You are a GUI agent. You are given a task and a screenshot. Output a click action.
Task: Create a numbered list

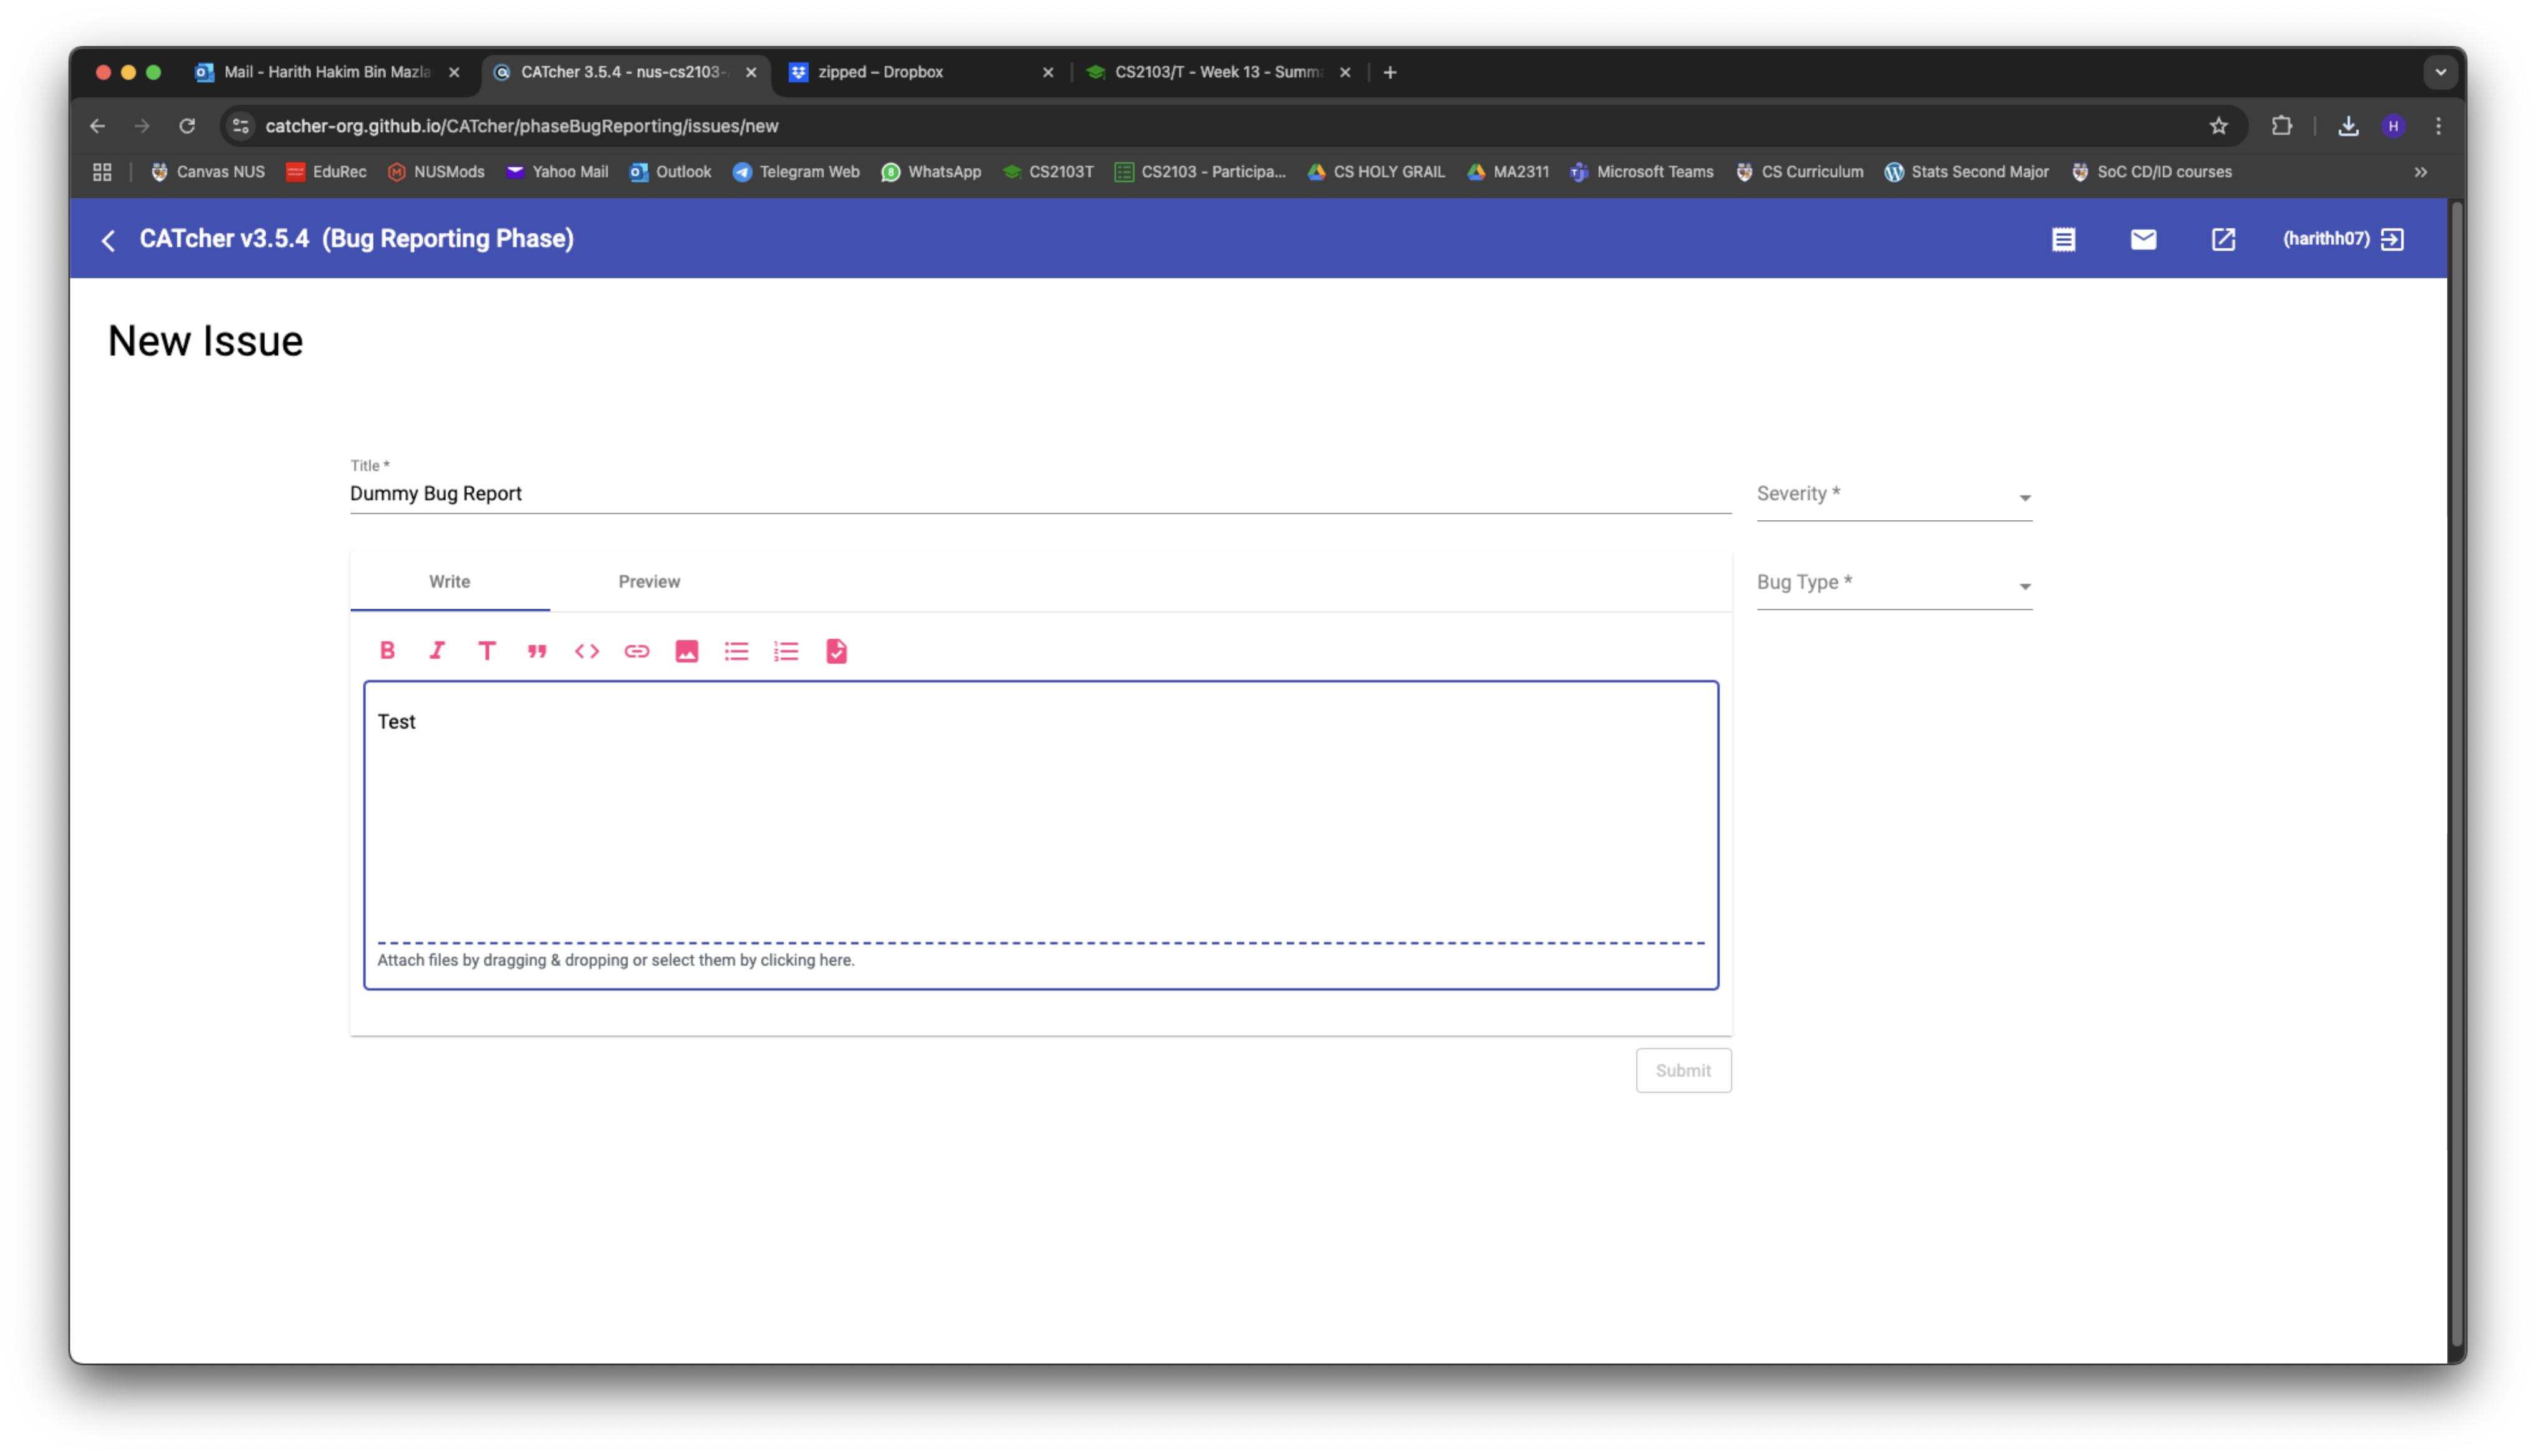click(x=787, y=651)
